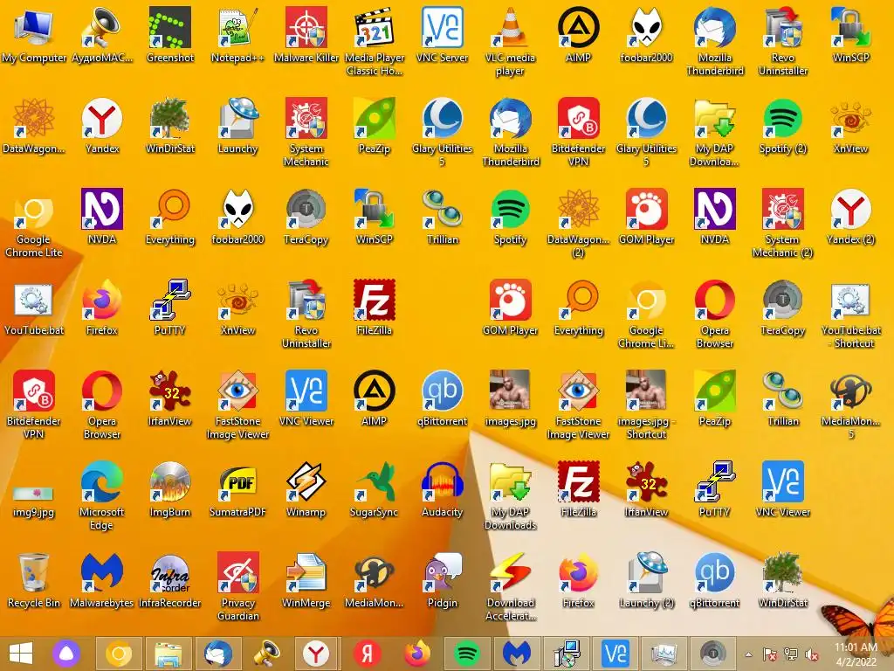The width and height of the screenshot is (894, 671).
Task: Click the Action Center flag tray icon
Action: [770, 654]
